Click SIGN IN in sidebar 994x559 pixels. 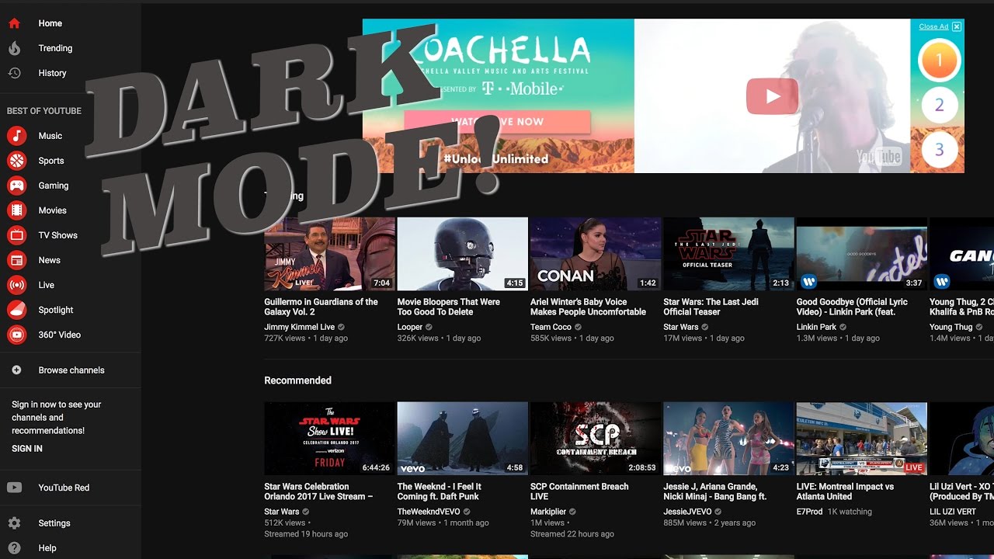[27, 449]
